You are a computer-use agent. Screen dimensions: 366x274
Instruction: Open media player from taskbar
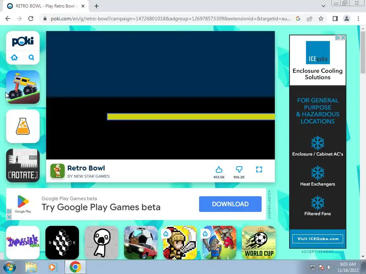[53, 267]
